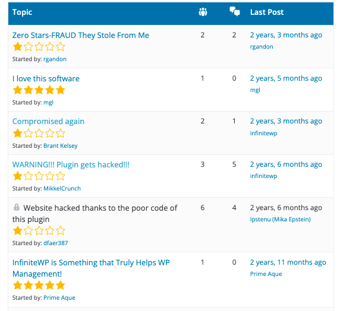Click 'Website hacked thanks to the poor code' title
This screenshot has height=311, width=340.
click(x=95, y=214)
